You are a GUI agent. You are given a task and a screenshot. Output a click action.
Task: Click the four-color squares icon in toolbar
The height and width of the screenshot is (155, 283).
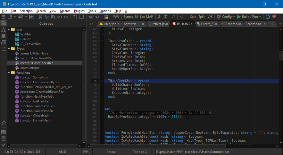coord(106,17)
